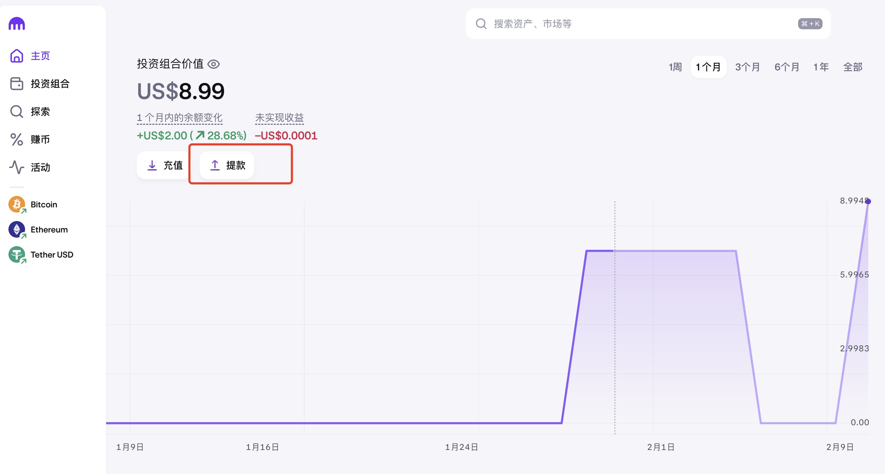Open 投资组合 portfolio wallet icon
The width and height of the screenshot is (885, 474).
(x=17, y=84)
